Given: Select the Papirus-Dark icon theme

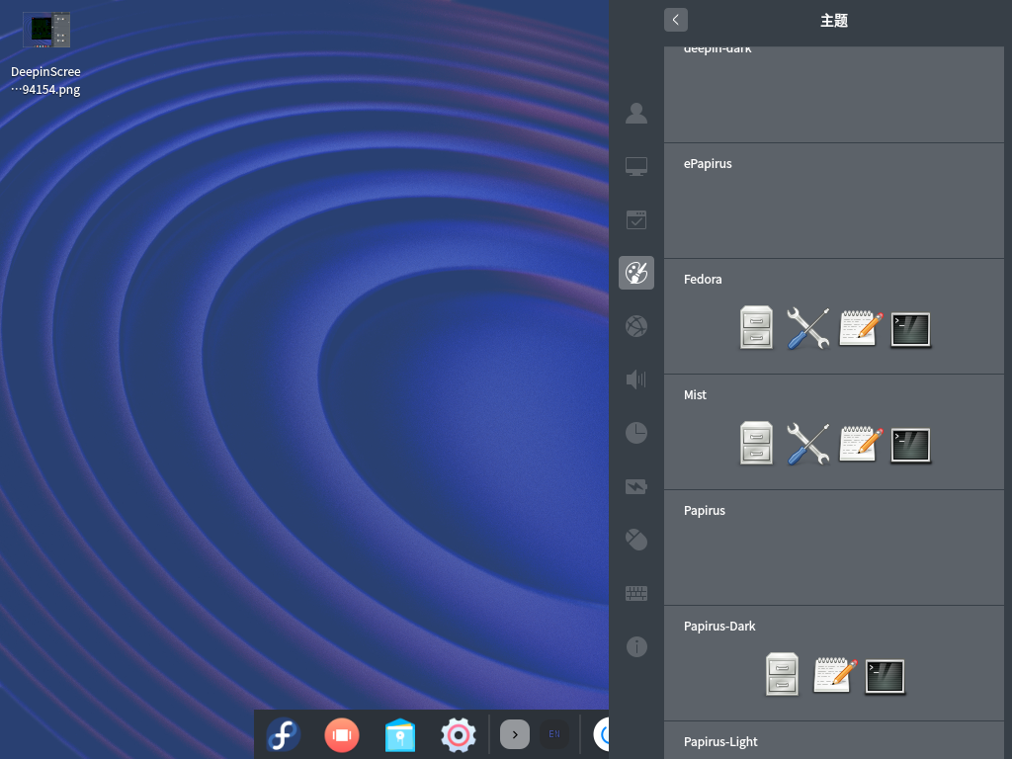Looking at the screenshot, I should (x=834, y=663).
